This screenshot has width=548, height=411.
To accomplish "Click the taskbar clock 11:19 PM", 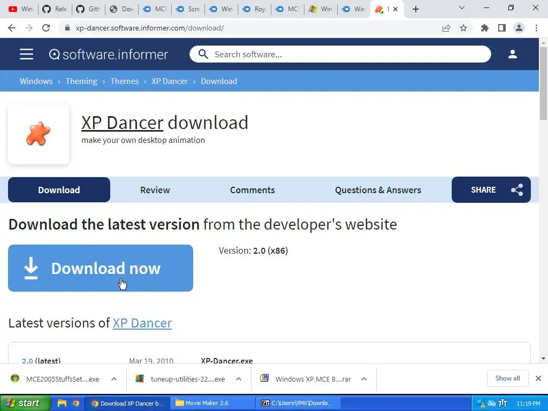I will coord(528,404).
